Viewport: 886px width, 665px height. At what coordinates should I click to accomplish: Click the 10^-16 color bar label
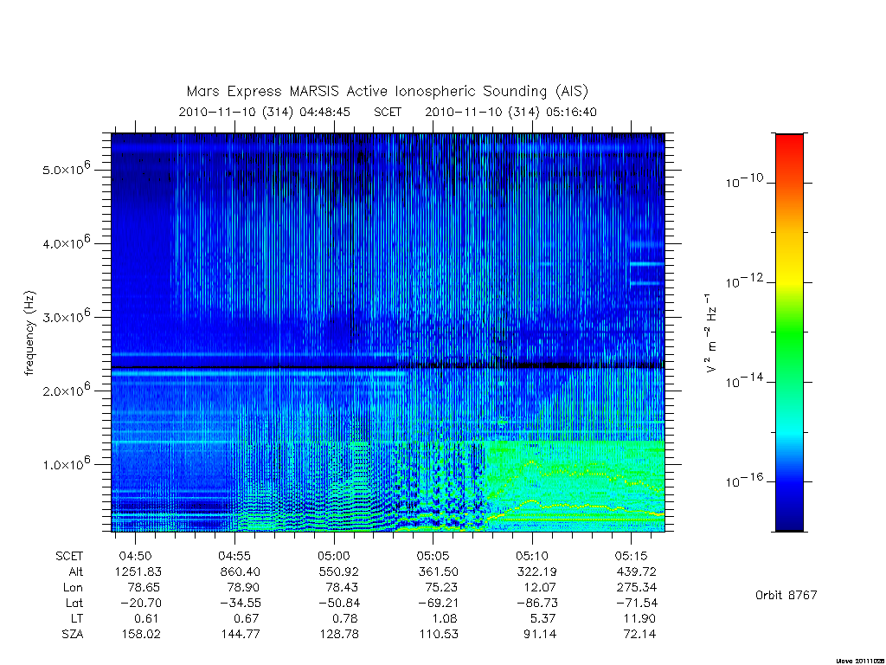pyautogui.click(x=744, y=480)
